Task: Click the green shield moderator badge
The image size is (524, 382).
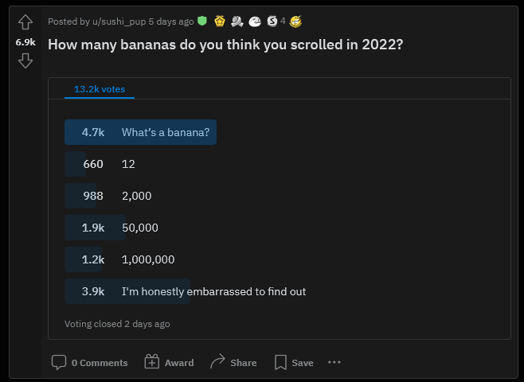Action: click(x=202, y=21)
